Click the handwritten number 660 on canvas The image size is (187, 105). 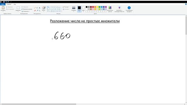click(62, 36)
